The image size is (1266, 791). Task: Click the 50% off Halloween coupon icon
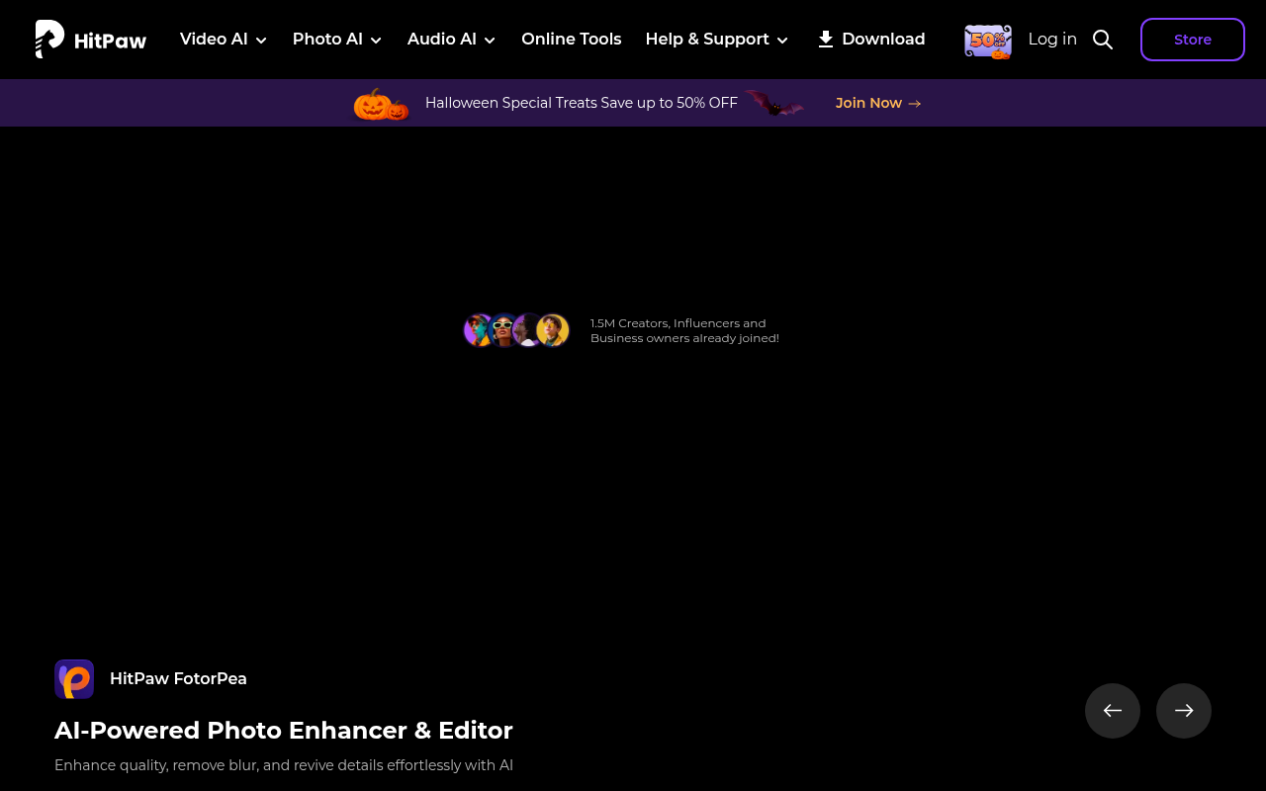987,41
